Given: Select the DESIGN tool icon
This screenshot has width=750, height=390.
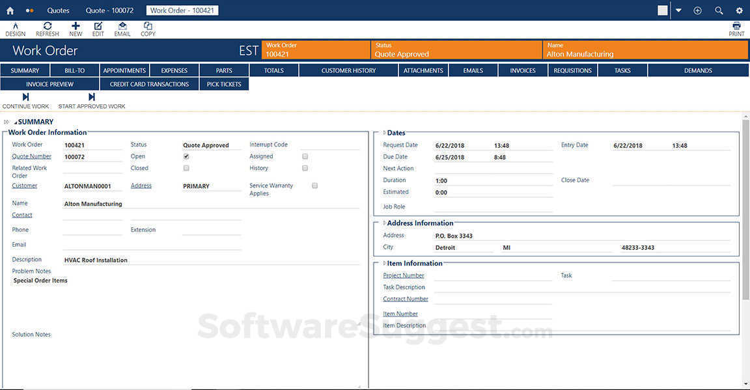Looking at the screenshot, I should coord(15,27).
